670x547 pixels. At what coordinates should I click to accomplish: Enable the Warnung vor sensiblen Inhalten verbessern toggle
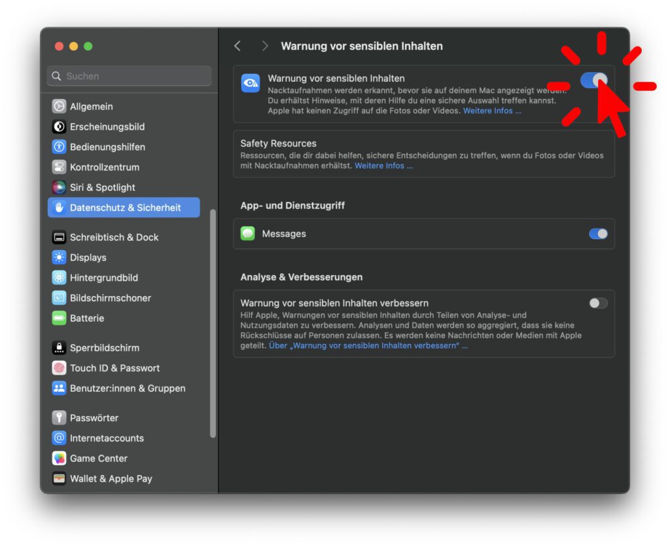pyautogui.click(x=597, y=303)
